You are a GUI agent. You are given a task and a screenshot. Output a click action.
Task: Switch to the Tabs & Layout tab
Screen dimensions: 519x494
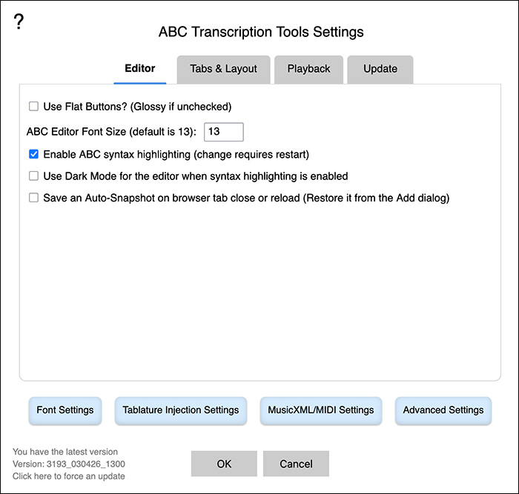(223, 69)
